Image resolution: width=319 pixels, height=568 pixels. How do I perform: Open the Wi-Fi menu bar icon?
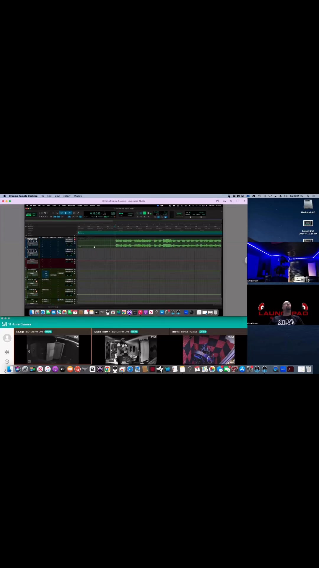(x=270, y=196)
